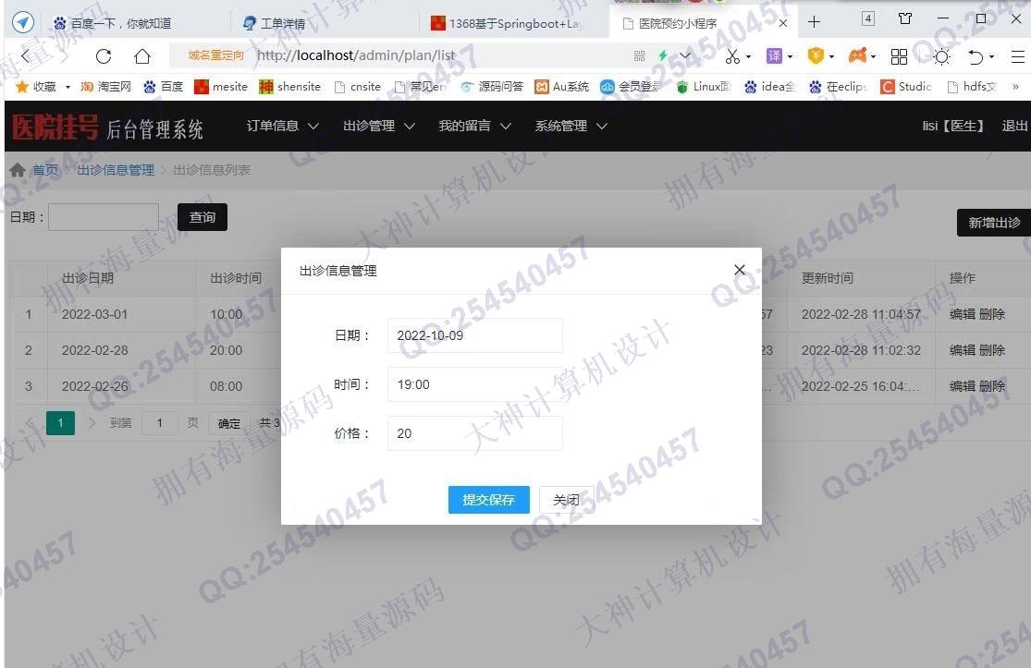Open the 淘宝网 bookmark
Screen dimensions: 1031x668
coord(105,86)
